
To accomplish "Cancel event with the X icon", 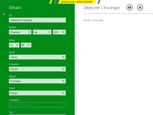I will pos(140,8).
